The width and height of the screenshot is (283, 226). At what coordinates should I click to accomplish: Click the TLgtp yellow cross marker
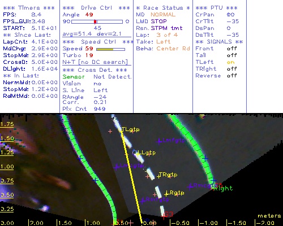(x=121, y=130)
